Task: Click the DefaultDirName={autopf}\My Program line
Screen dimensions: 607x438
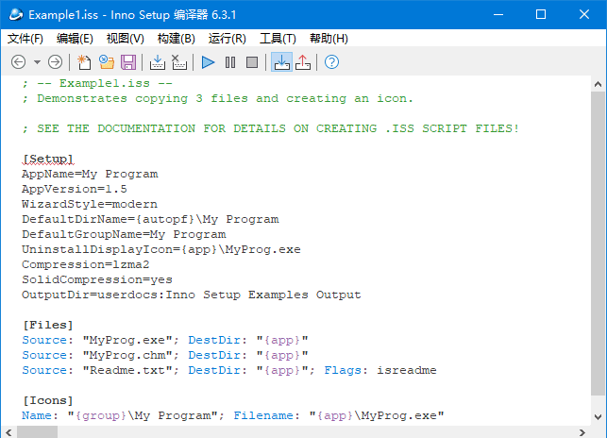Action: click(150, 219)
